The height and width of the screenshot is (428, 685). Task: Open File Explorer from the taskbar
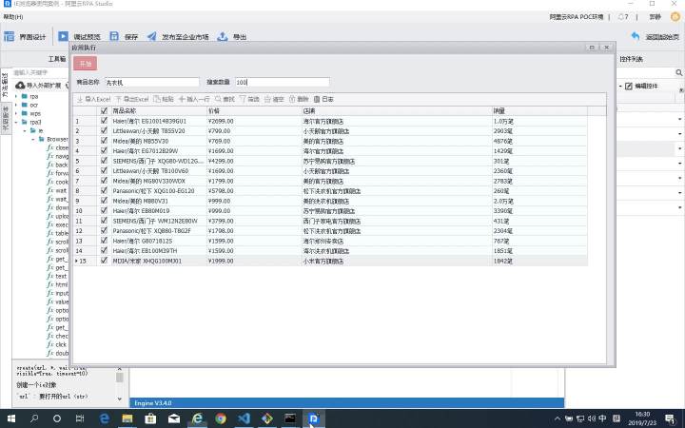coord(127,418)
